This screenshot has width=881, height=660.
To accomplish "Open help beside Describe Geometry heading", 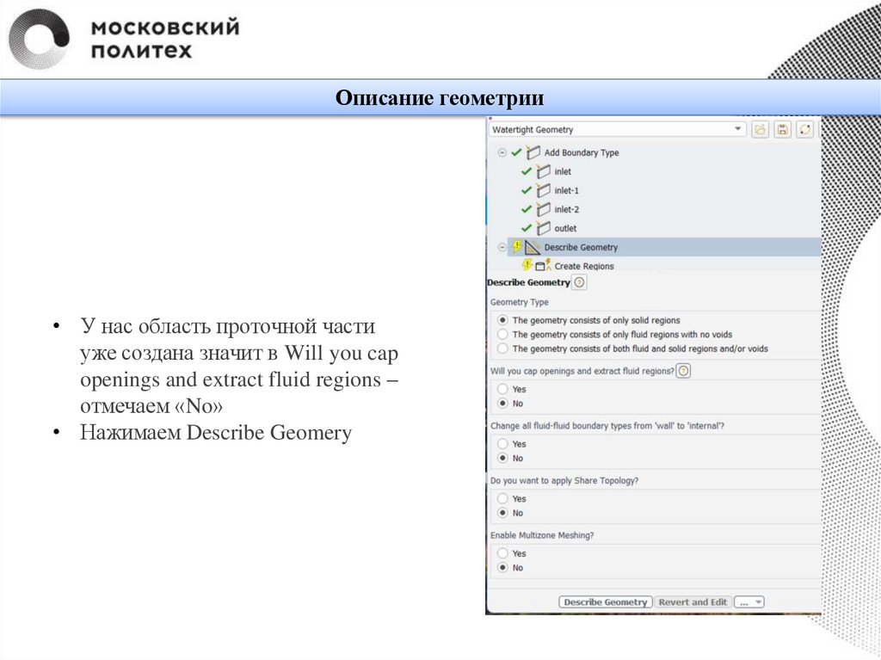I will [x=579, y=282].
